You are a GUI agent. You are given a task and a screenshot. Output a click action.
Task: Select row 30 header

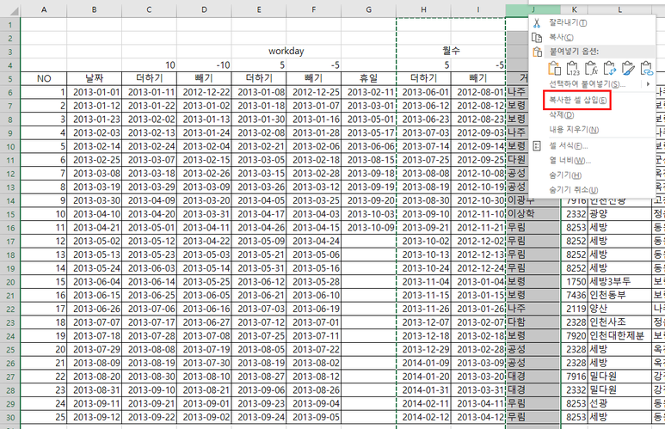10,418
